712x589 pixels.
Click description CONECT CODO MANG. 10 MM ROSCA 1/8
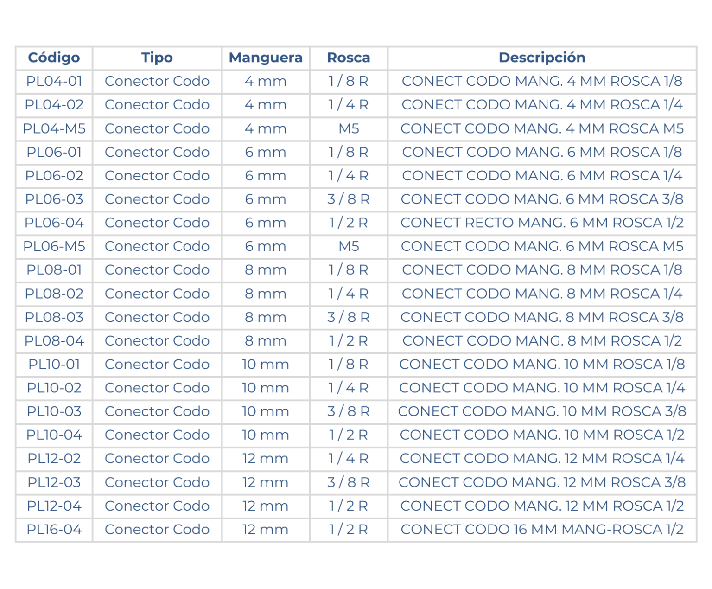pos(542,364)
